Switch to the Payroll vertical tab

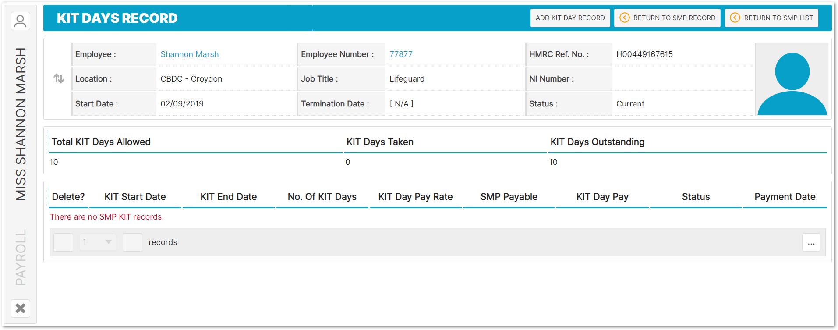[x=21, y=257]
